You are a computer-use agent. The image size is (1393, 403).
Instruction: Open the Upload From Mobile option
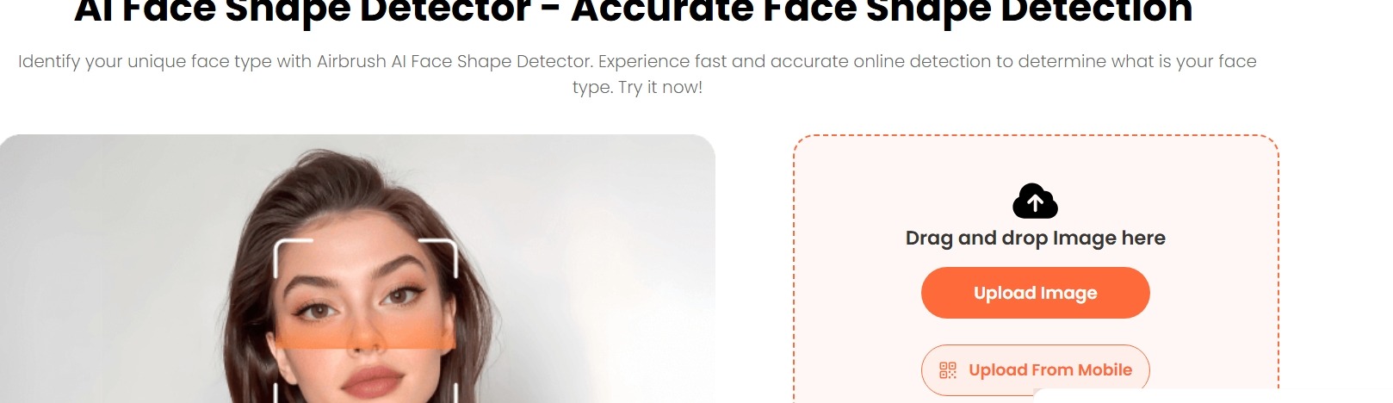pos(1035,370)
